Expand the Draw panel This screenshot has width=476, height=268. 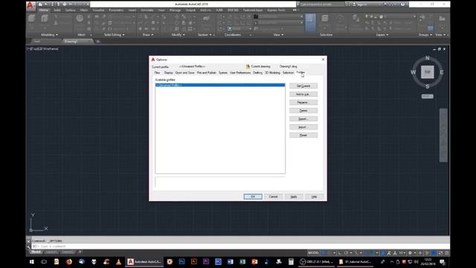(x=148, y=35)
